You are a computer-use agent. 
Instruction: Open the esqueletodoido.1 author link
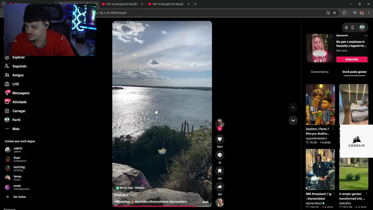click(316, 138)
